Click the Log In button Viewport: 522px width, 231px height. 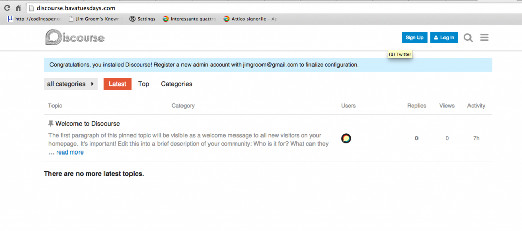coord(444,38)
